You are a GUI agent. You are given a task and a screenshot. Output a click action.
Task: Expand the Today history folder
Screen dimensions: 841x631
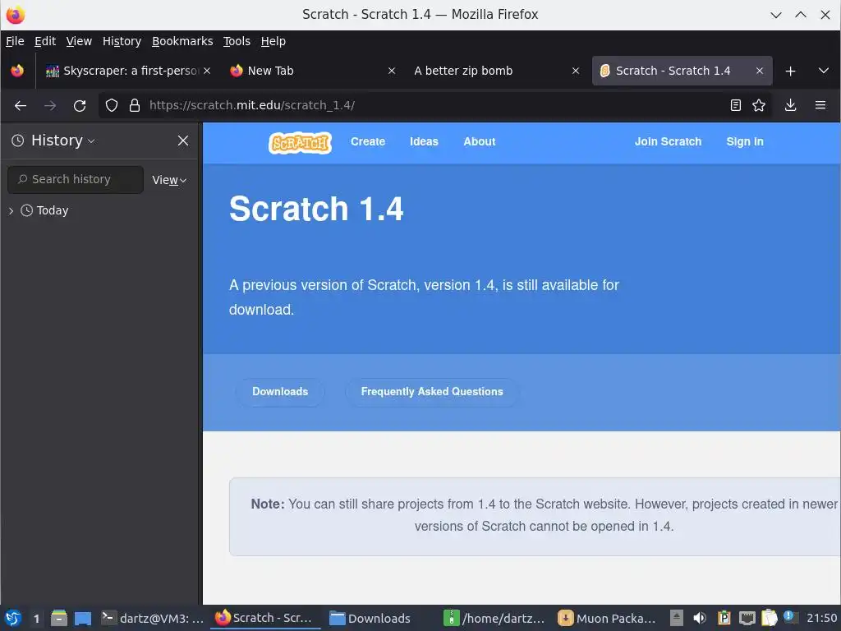click(x=11, y=211)
